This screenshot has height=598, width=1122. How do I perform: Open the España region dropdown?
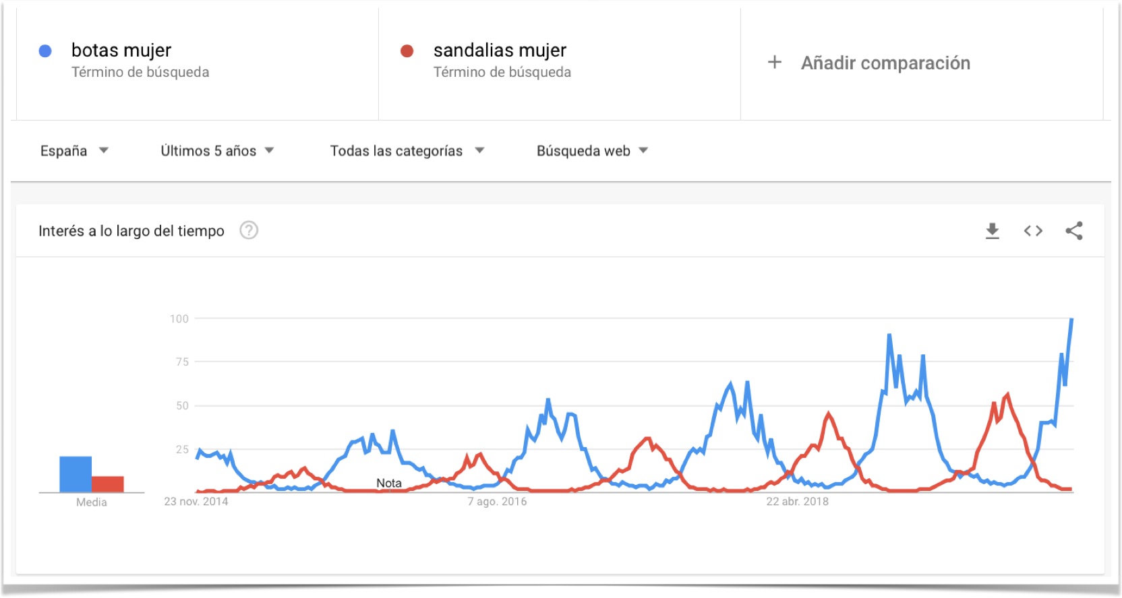(x=73, y=151)
